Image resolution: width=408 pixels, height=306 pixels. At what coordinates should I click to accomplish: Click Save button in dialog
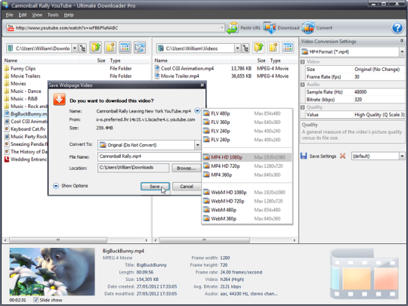155,187
